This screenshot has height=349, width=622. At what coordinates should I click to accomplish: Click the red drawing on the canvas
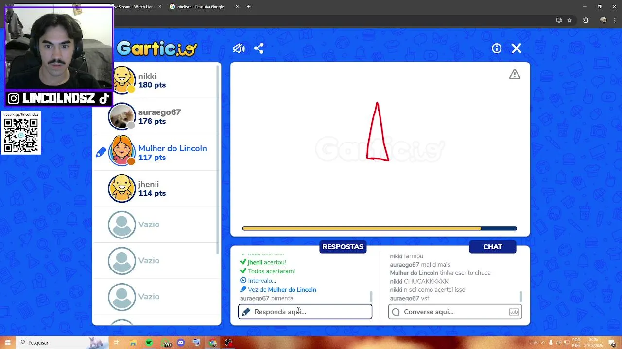(x=378, y=131)
